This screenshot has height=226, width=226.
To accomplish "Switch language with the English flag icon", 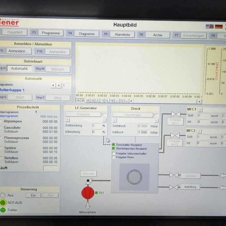I will pyautogui.click(x=210, y=26).
